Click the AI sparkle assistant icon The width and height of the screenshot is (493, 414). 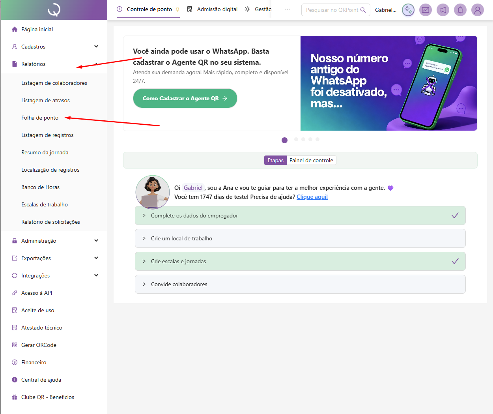[408, 10]
